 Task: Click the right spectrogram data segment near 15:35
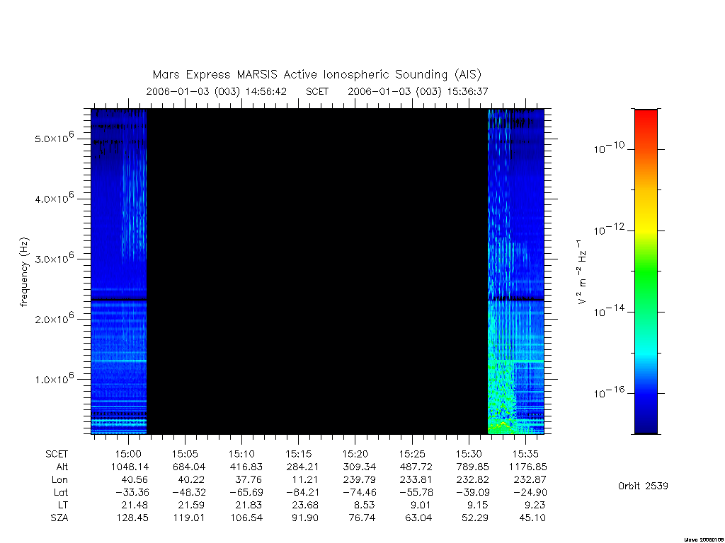516,271
